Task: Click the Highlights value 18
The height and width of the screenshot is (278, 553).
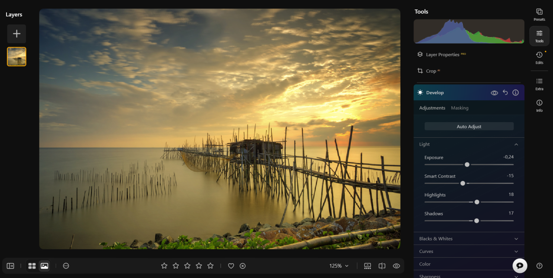Action: point(511,195)
